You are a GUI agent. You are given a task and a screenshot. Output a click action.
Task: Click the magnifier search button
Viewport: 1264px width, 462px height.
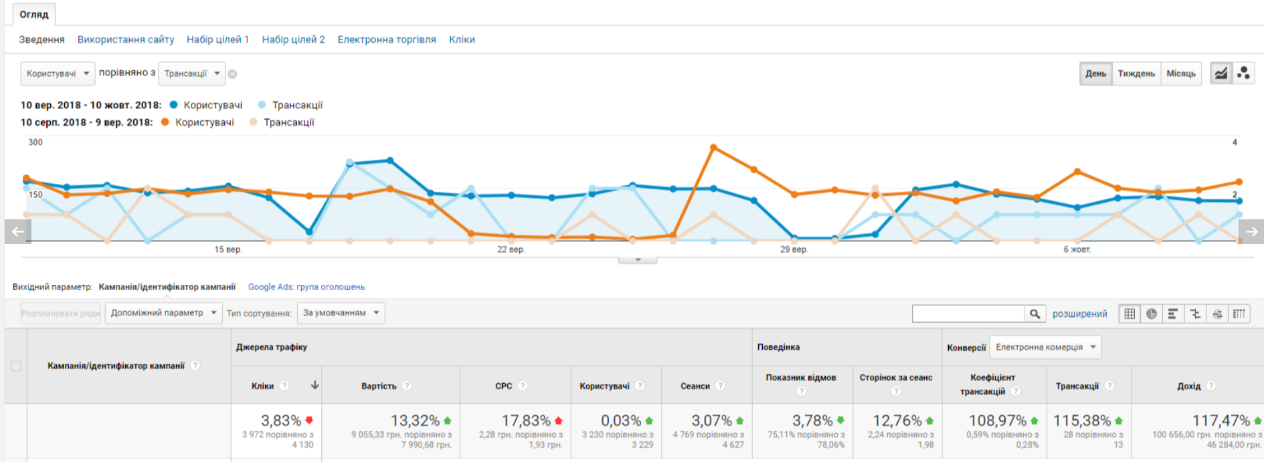click(1034, 314)
